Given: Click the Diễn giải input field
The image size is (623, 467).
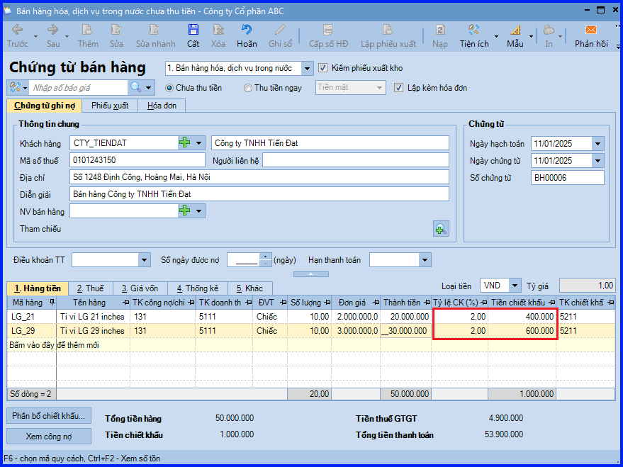Looking at the screenshot, I should pos(259,194).
